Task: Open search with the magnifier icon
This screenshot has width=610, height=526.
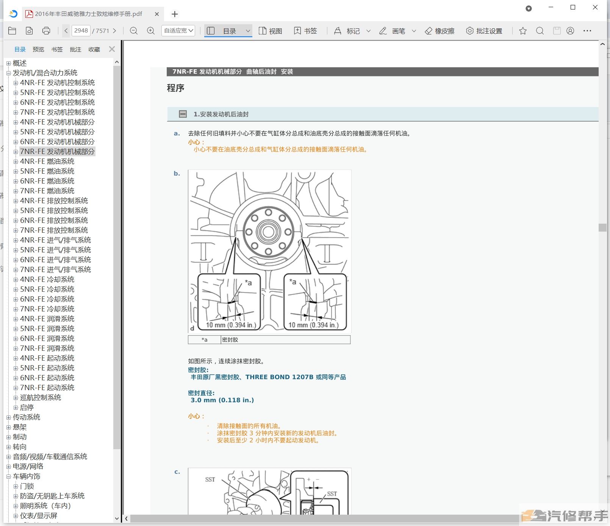Action: 540,31
